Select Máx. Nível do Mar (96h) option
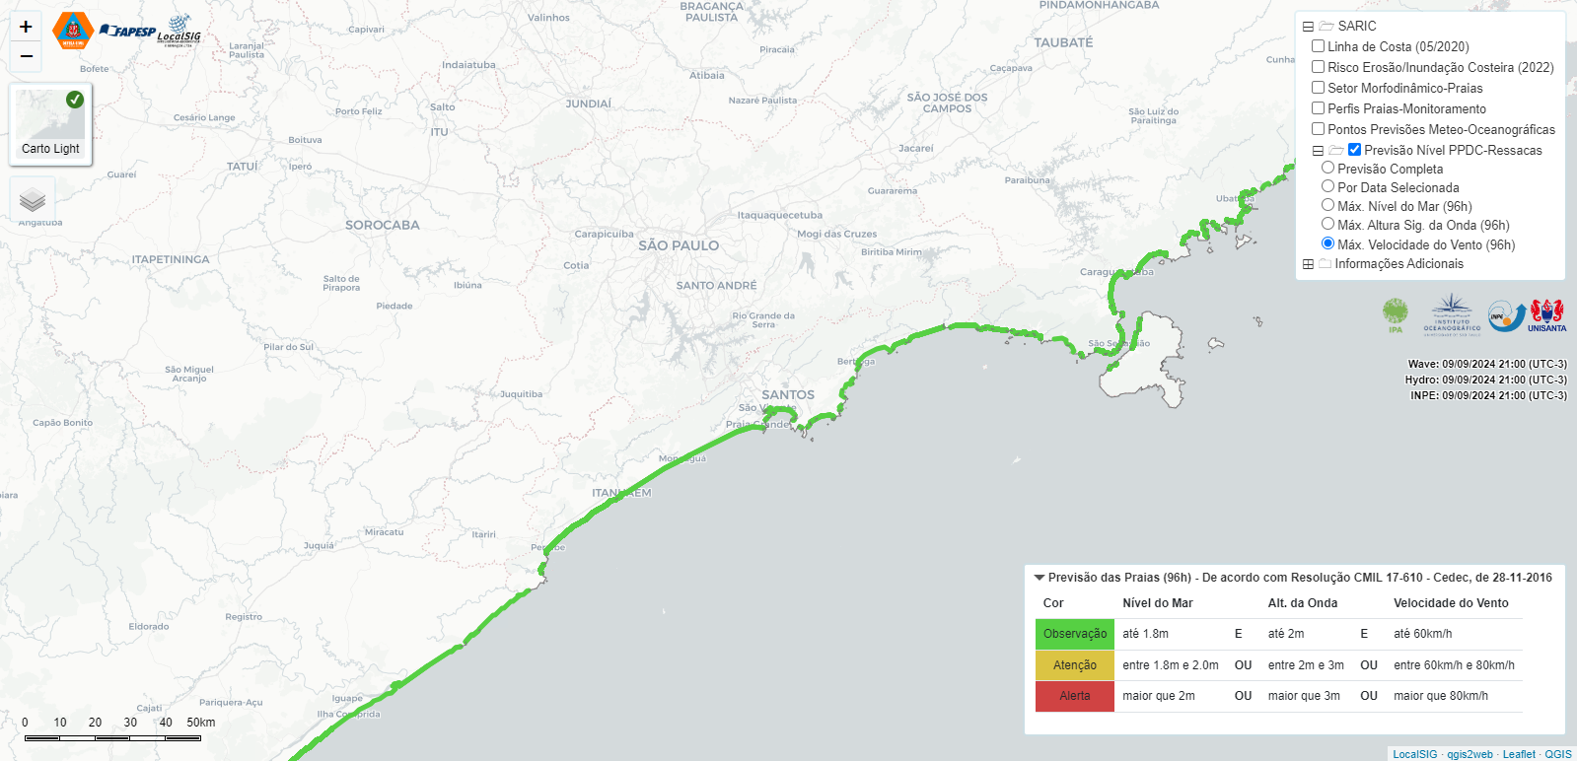This screenshot has height=761, width=1577. 1327,206
